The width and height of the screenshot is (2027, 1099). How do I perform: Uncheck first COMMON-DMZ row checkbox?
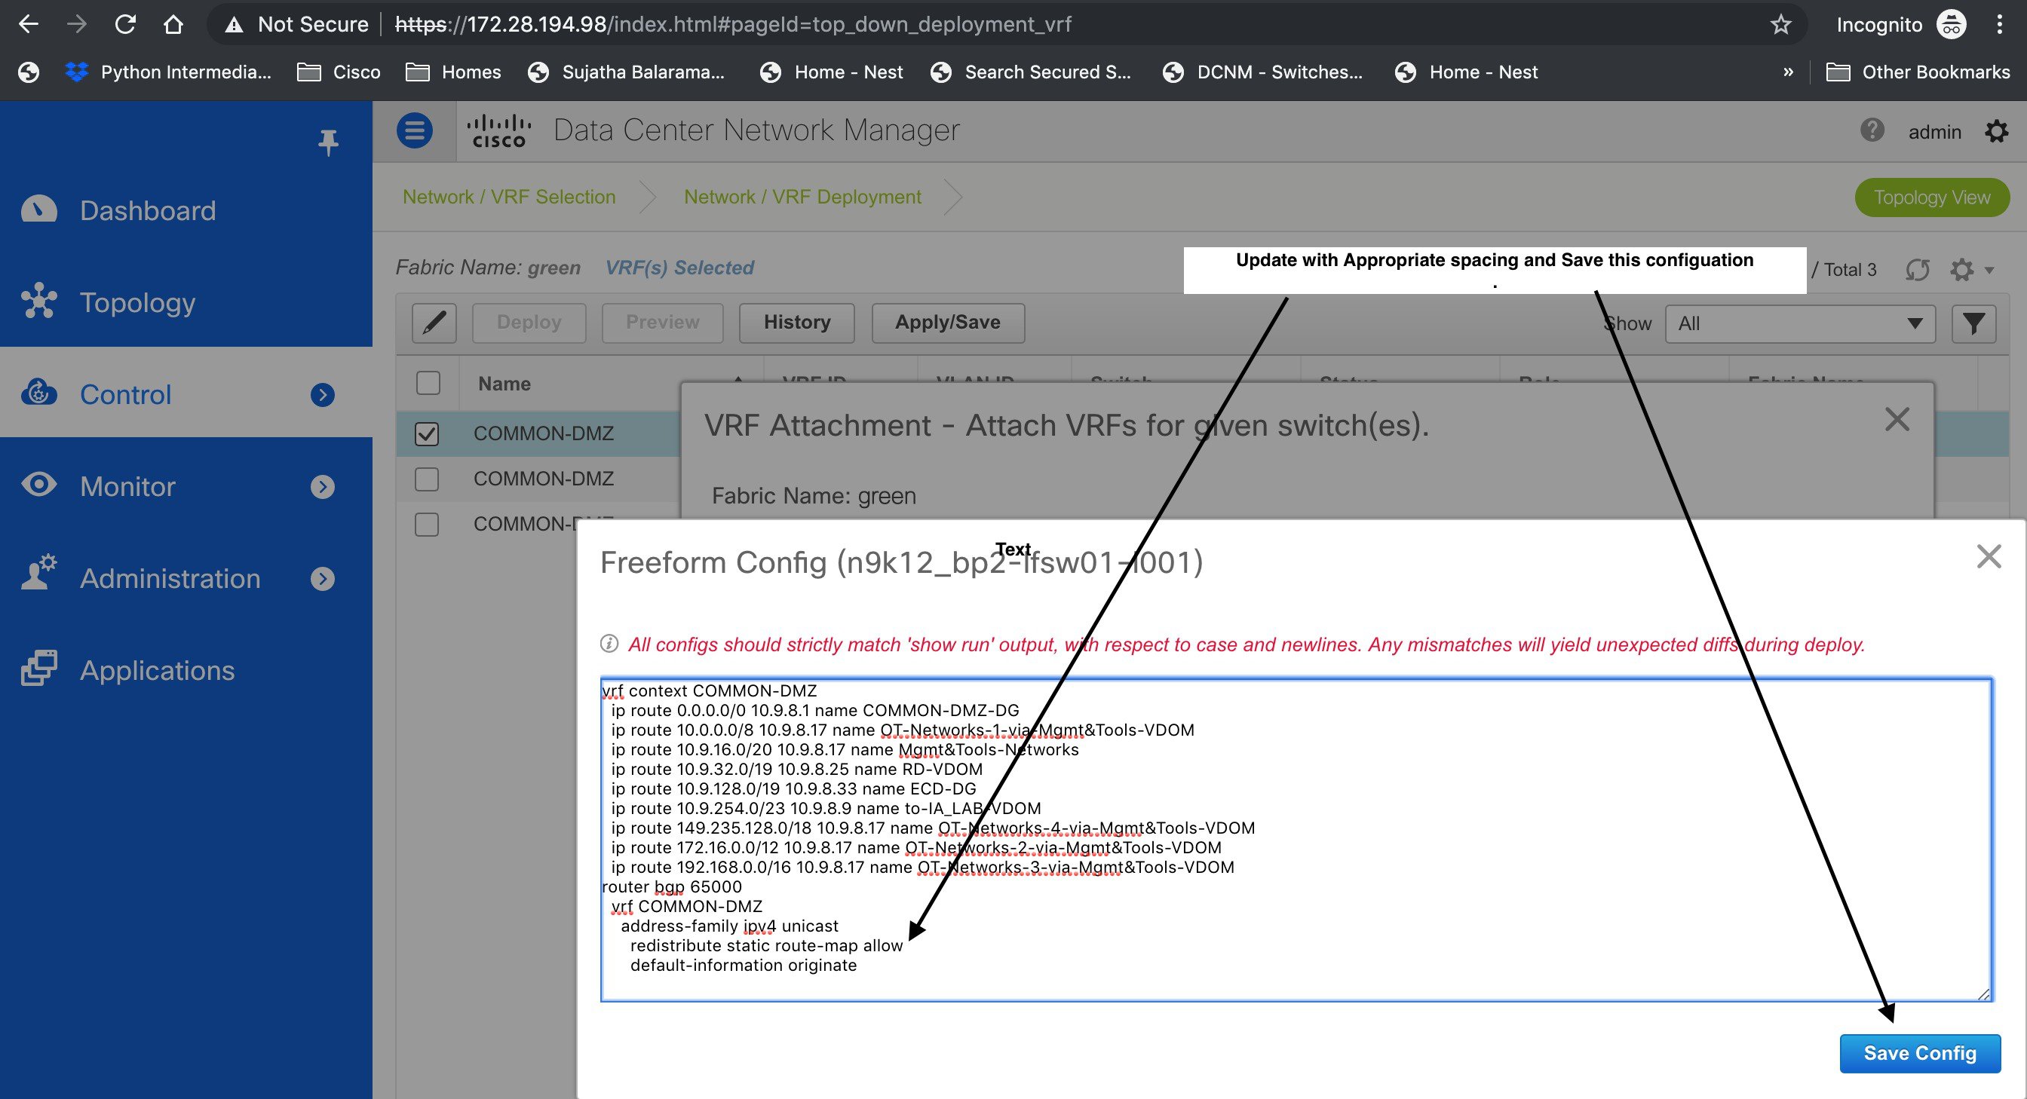(x=427, y=433)
